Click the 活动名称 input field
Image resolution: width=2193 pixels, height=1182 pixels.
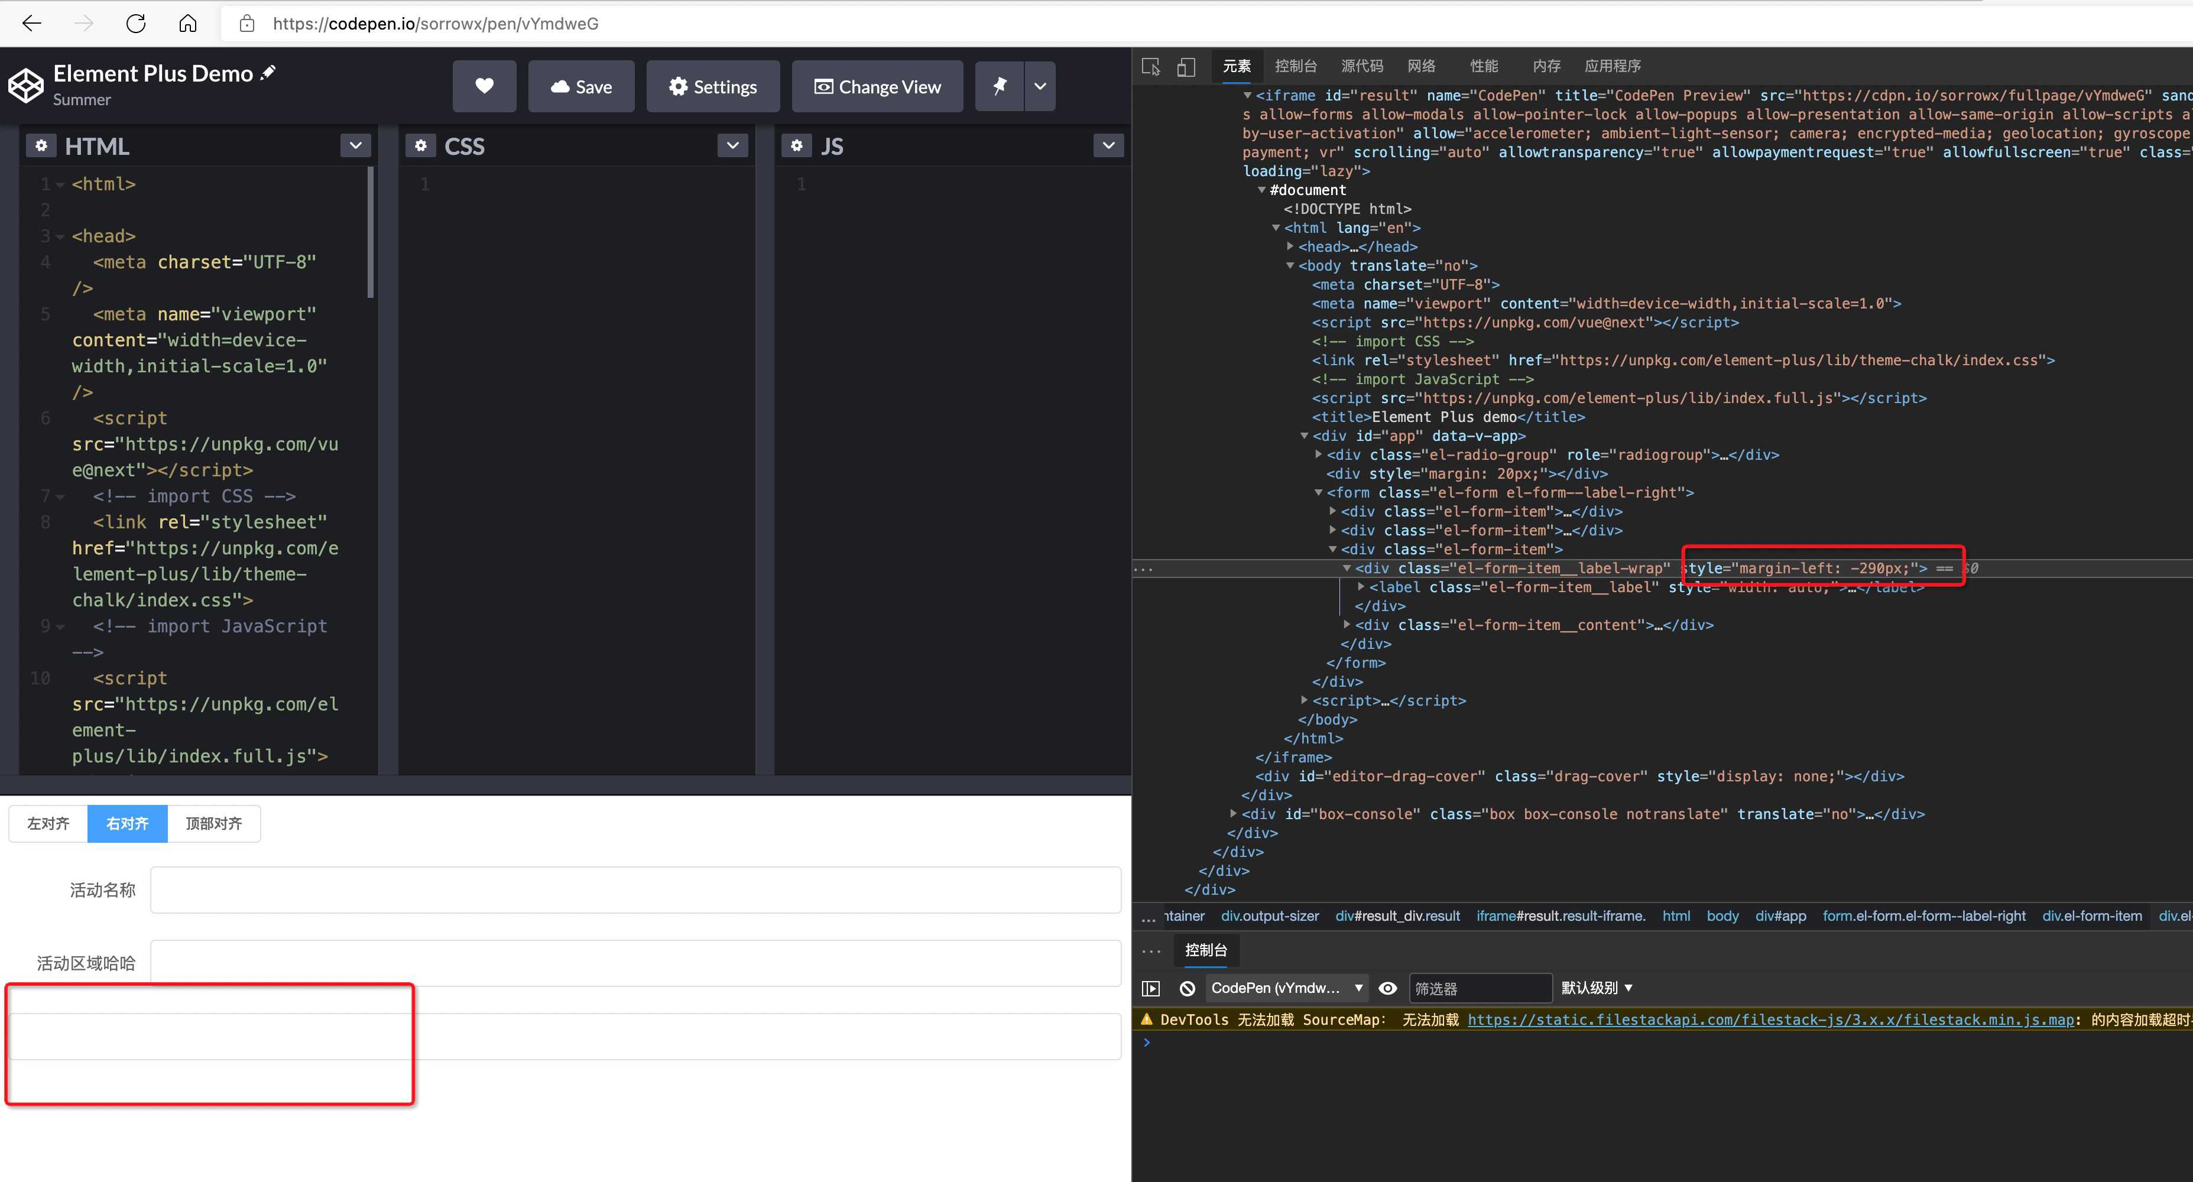coord(636,890)
